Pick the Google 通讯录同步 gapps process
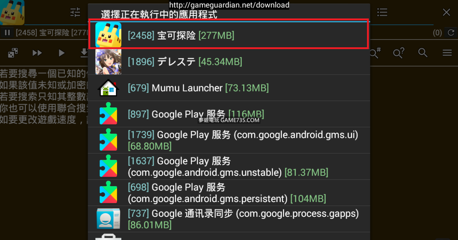Viewport: 458px width, 240px height. tap(229, 219)
